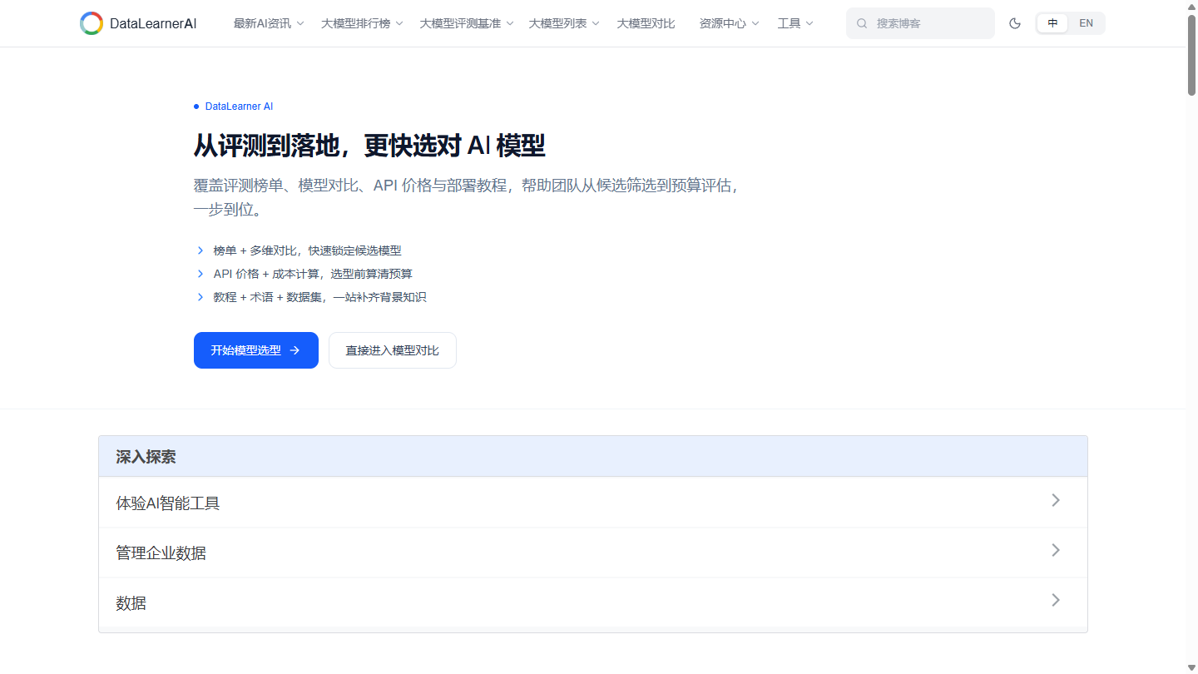
Task: Click the search magnifier icon
Action: click(862, 23)
